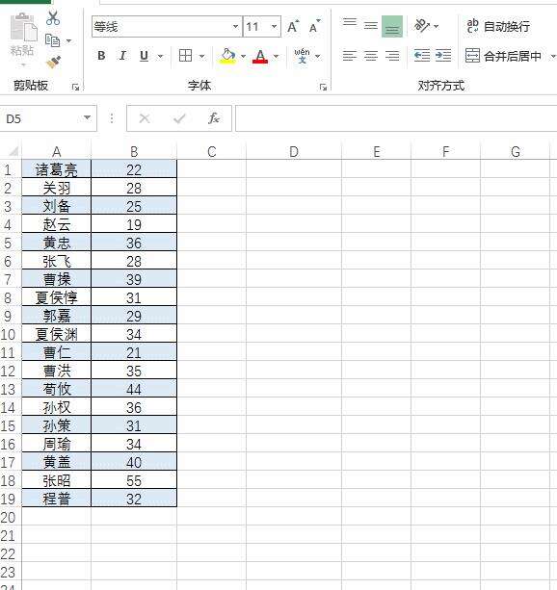
Task: Click the insert function fx icon
Action: pos(214,118)
